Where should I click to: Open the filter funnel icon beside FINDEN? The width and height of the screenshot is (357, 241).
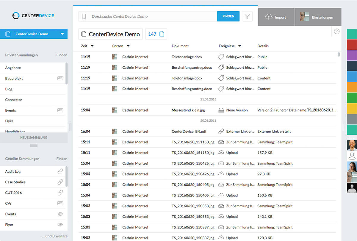point(247,16)
